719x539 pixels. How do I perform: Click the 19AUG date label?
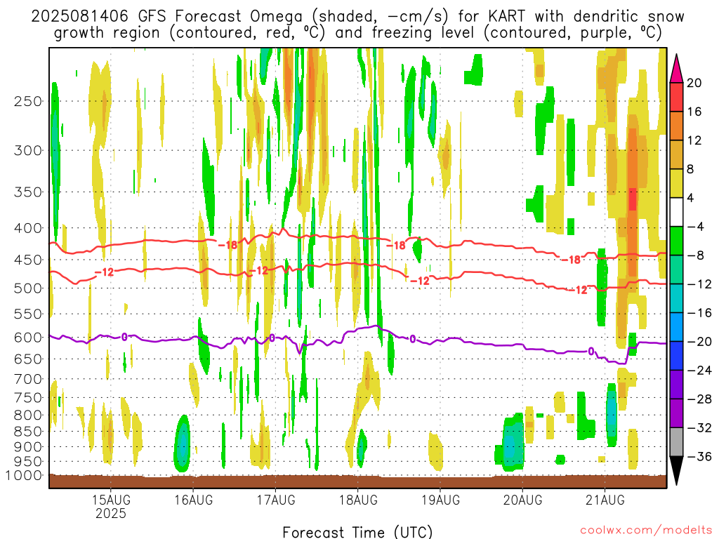441,500
